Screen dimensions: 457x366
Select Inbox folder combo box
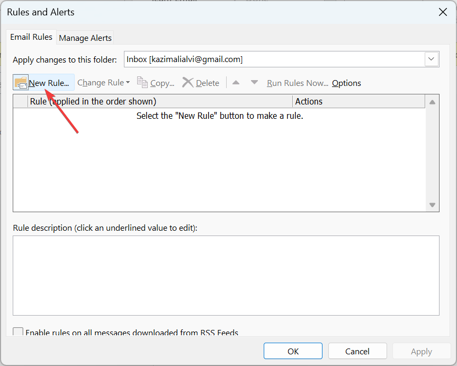pyautogui.click(x=273, y=59)
